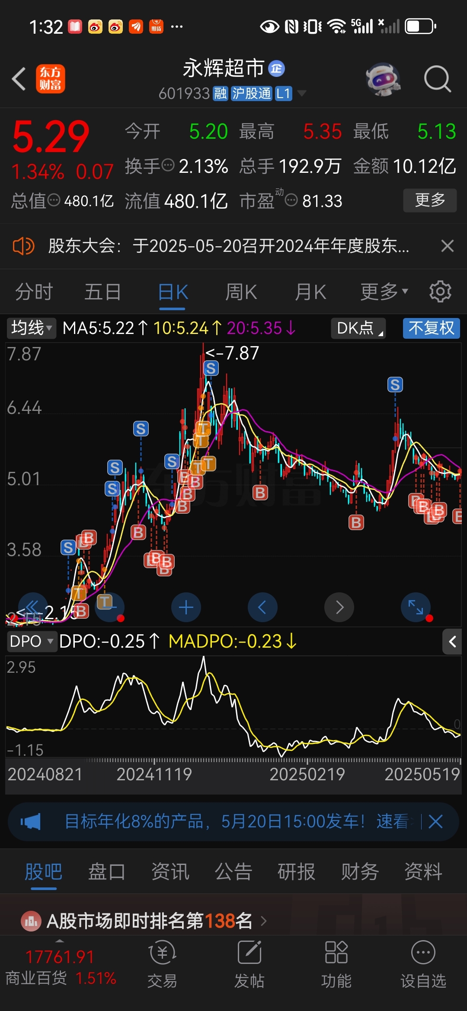The image size is (467, 1011).
Task: Expand stock code dropdown triangle
Action: pos(301,93)
